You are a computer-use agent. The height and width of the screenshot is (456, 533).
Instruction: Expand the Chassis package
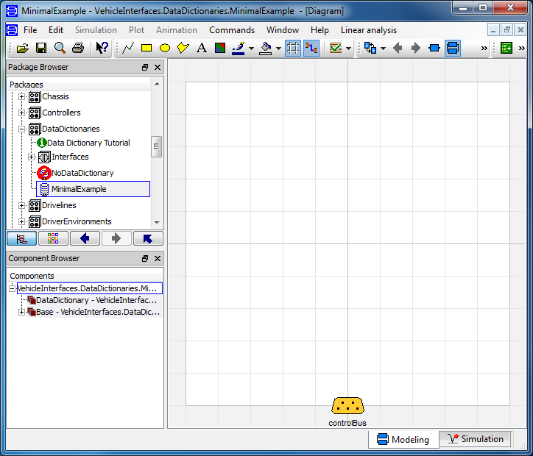[x=22, y=97]
